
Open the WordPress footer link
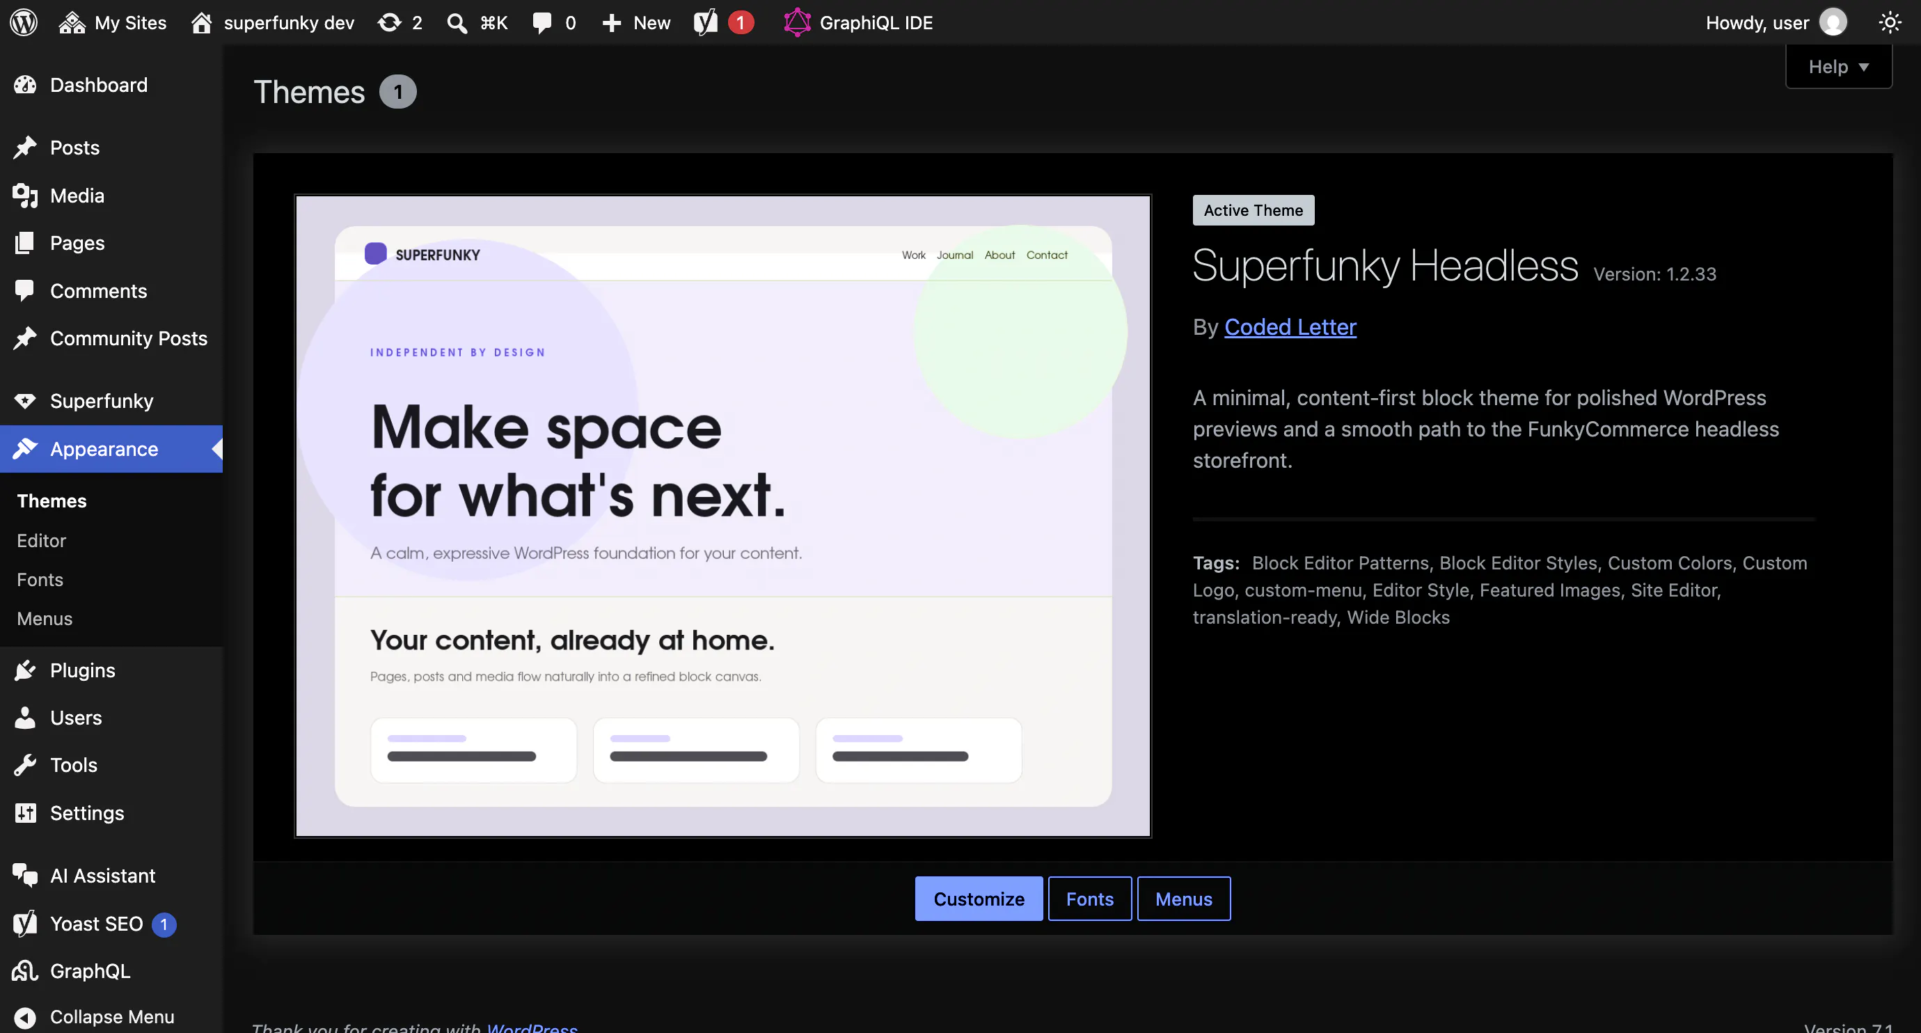tap(532, 1027)
